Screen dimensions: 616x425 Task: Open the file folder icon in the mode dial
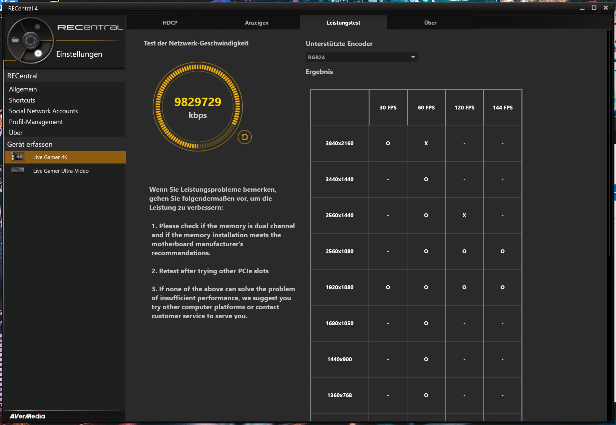tap(15, 40)
